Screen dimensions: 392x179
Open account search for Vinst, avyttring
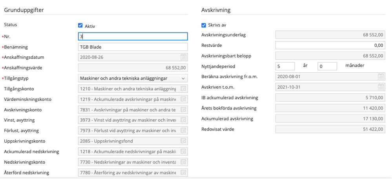click(184, 120)
